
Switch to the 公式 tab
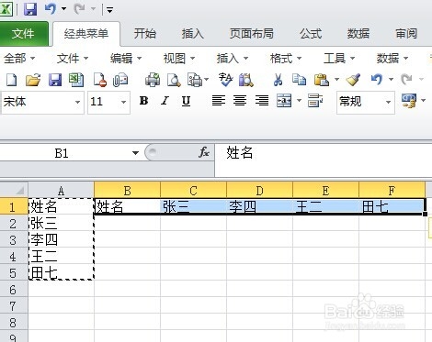click(x=311, y=34)
